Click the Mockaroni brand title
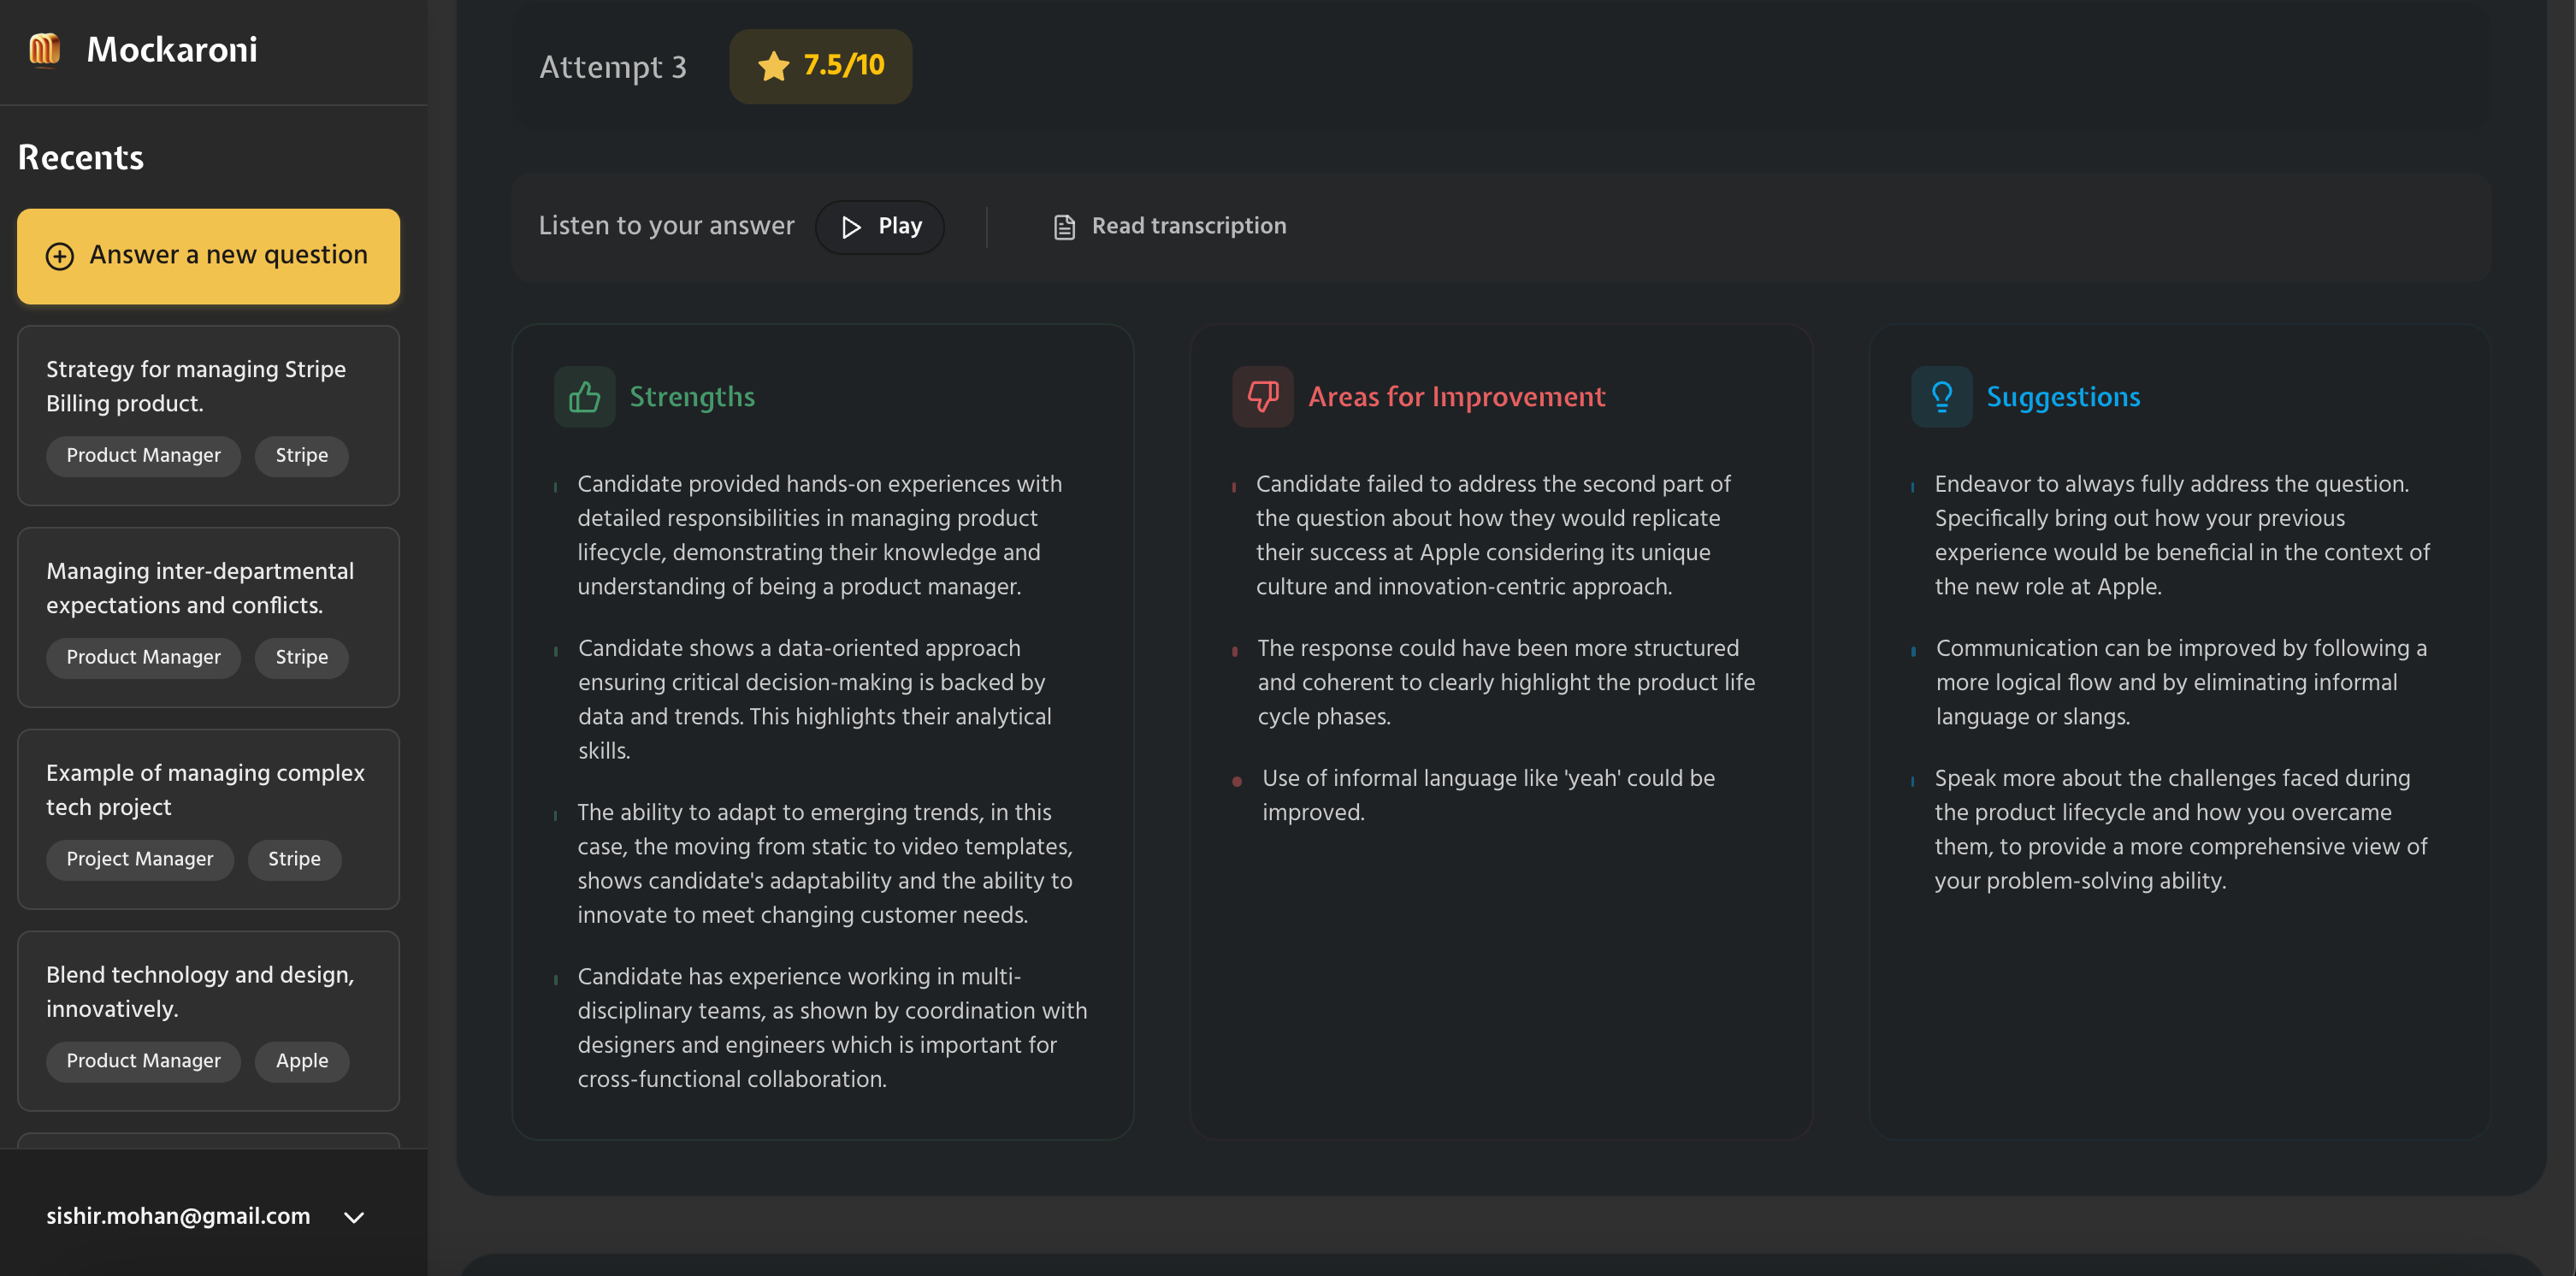This screenshot has height=1276, width=2576. (172, 49)
